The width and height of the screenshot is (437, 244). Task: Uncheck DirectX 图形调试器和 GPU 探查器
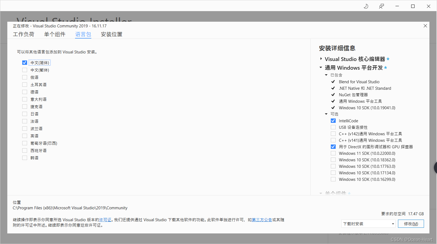click(x=333, y=147)
